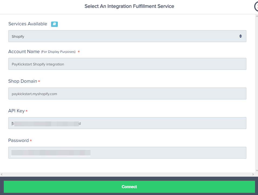Close the integration dialog with the X icon
This screenshot has height=195, width=258.
(256, 6)
